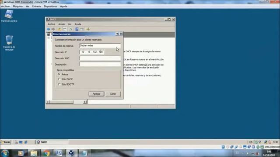This screenshot has height=157, width=280.
Task: Click the Reserva nueva dialog title
Action: (62, 34)
